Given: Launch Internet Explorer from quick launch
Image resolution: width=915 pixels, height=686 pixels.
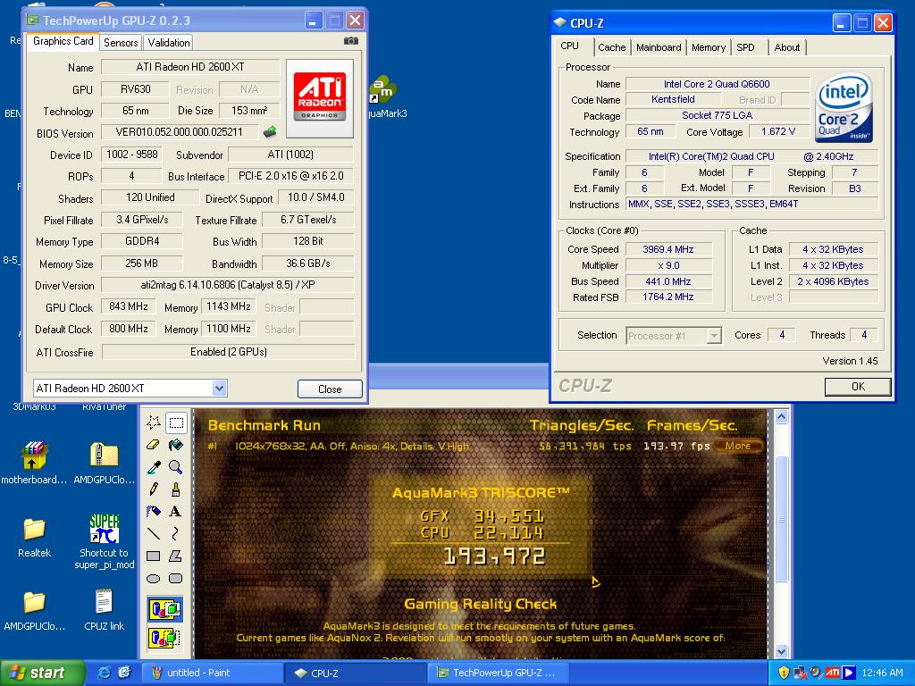Looking at the screenshot, I should [x=104, y=673].
